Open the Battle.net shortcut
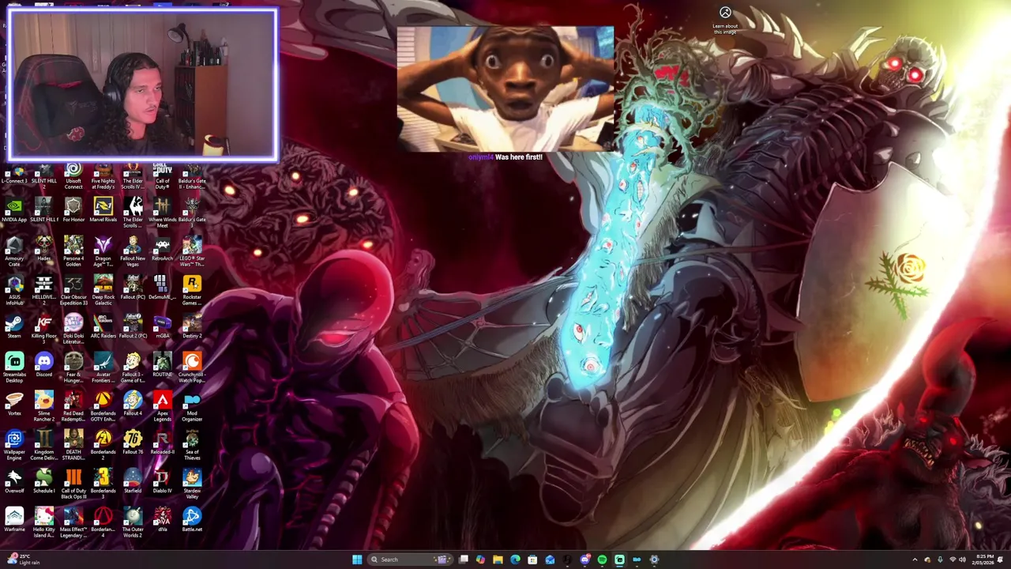This screenshot has height=569, width=1011. coord(192,521)
